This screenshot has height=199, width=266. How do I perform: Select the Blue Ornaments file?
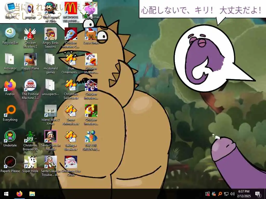[71, 64]
